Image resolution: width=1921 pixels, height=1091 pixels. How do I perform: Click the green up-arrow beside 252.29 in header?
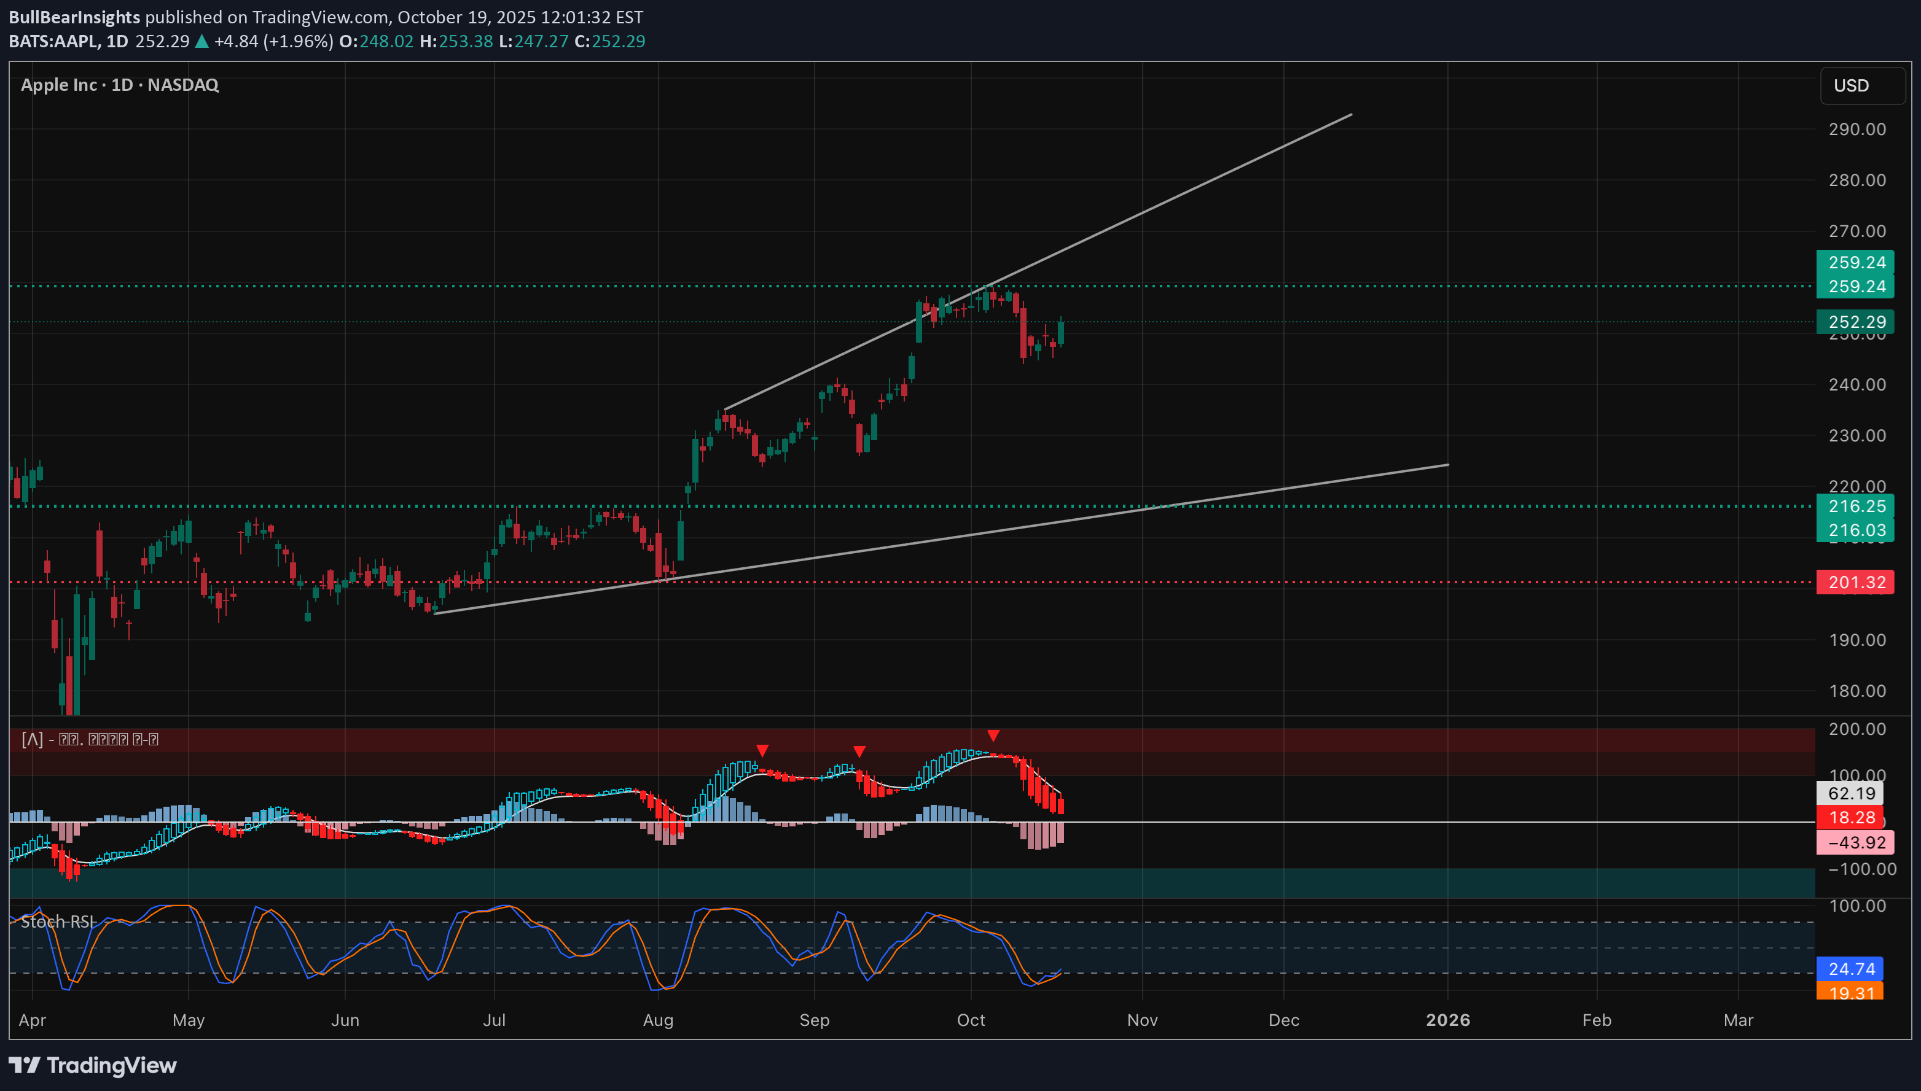click(x=201, y=42)
